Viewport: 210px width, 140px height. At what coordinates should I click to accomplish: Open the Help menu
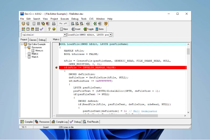coord(110,19)
